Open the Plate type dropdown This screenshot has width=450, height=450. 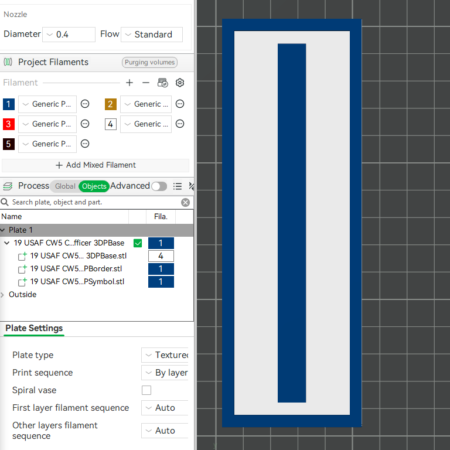tap(165, 355)
